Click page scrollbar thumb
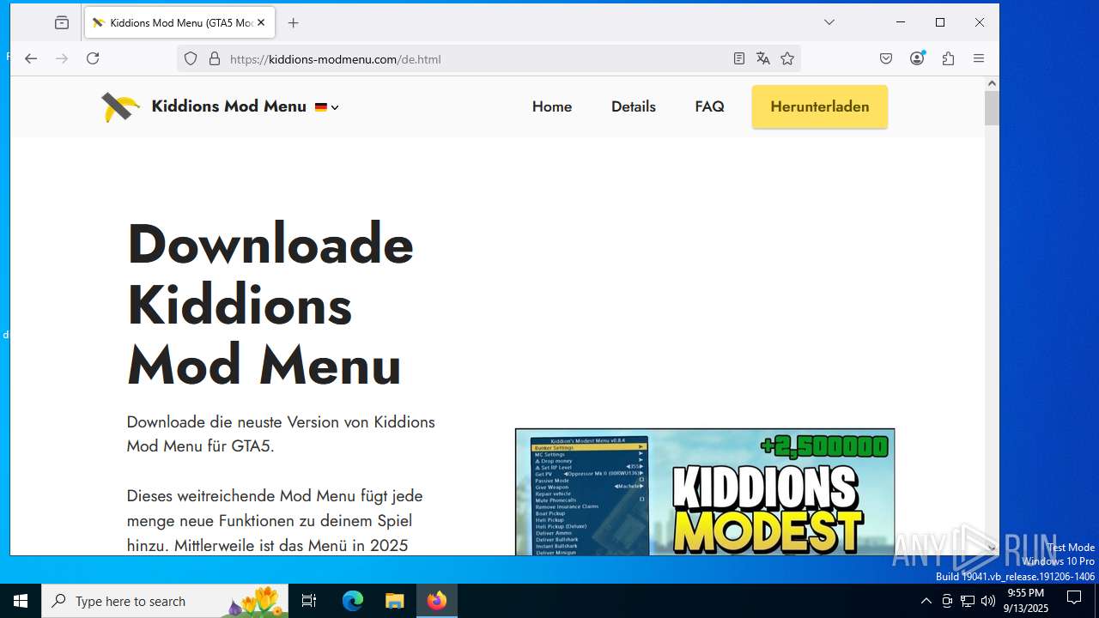The image size is (1099, 618). pos(992,108)
